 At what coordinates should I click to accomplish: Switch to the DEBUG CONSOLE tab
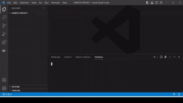(83, 57)
